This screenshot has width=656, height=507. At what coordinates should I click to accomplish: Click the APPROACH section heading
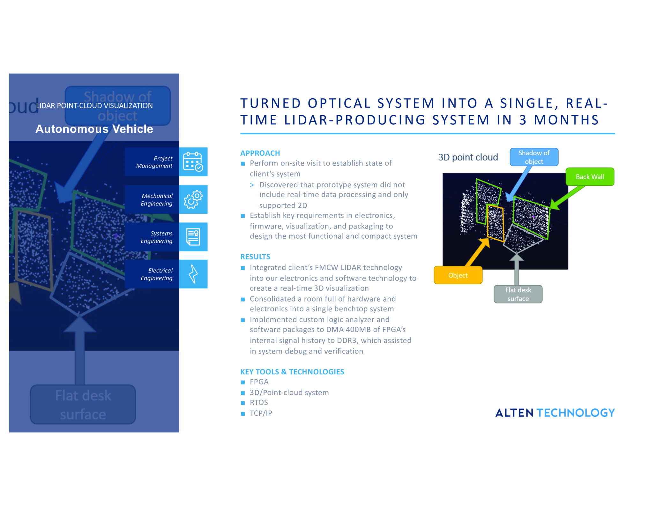click(x=260, y=153)
